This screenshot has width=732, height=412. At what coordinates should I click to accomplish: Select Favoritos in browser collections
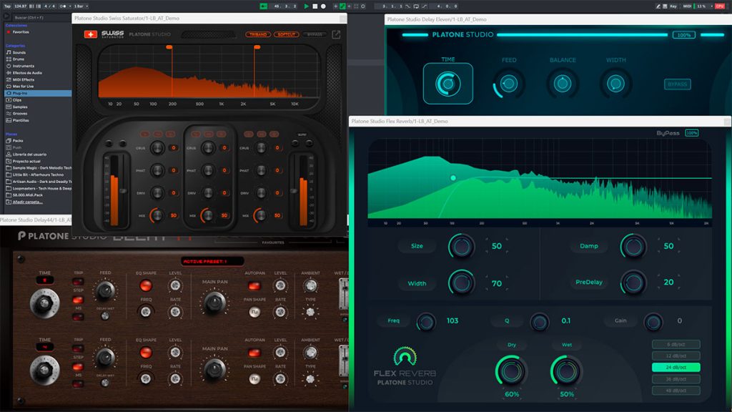click(x=21, y=31)
